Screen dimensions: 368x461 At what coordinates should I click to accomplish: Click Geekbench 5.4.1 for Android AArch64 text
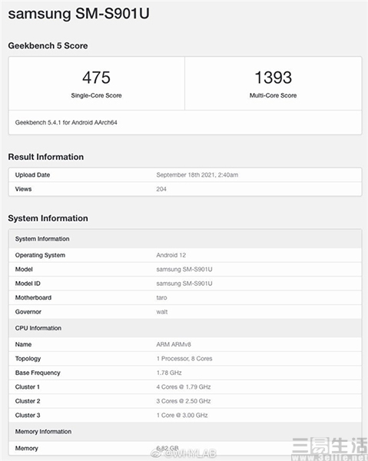coord(66,123)
